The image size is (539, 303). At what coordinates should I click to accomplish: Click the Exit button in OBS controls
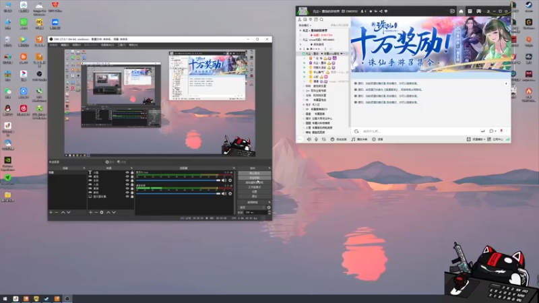pos(255,197)
